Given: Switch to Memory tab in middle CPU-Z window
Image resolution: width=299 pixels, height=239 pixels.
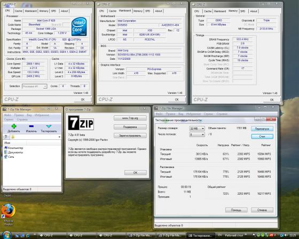Looking at the screenshot, I should tap(138, 11).
